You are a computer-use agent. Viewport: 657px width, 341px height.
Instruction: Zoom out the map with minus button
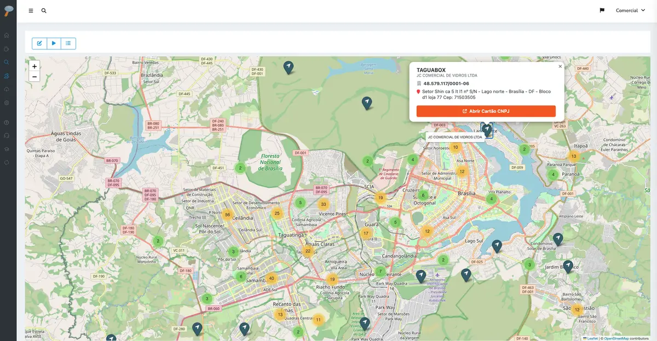(34, 77)
